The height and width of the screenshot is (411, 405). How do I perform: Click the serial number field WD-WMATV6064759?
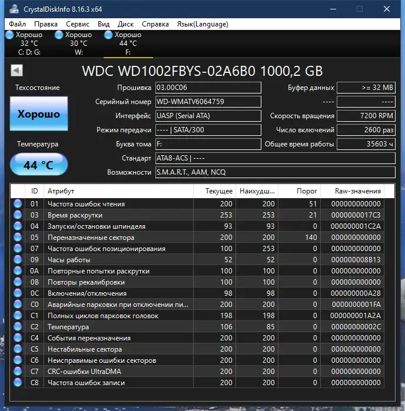[x=208, y=102]
